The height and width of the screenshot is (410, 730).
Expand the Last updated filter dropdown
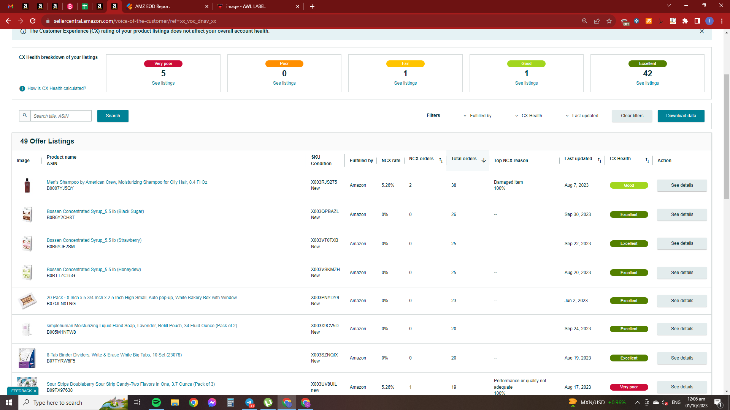[x=582, y=116]
